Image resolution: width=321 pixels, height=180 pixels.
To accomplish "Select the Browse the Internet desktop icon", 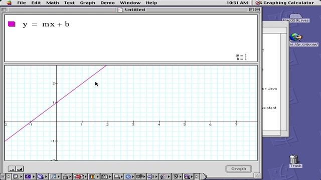I will 296,37.
